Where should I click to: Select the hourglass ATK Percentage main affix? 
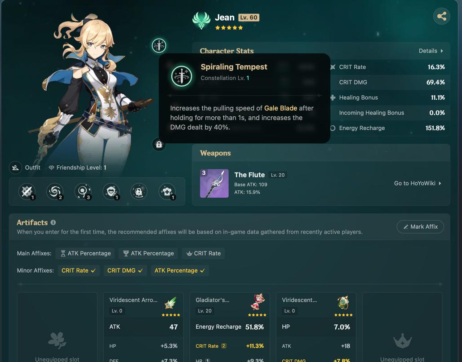tap(86, 253)
